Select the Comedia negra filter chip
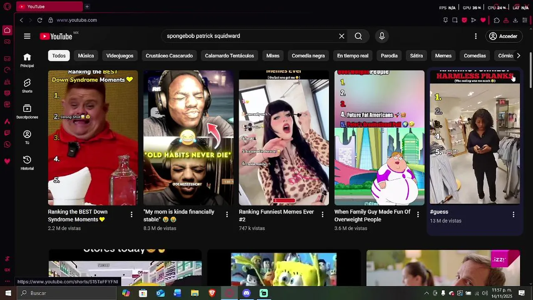Screen dimensions: 533x300 coord(308,56)
